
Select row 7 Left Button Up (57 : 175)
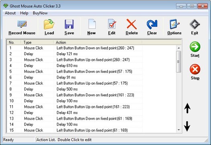point(75,83)
